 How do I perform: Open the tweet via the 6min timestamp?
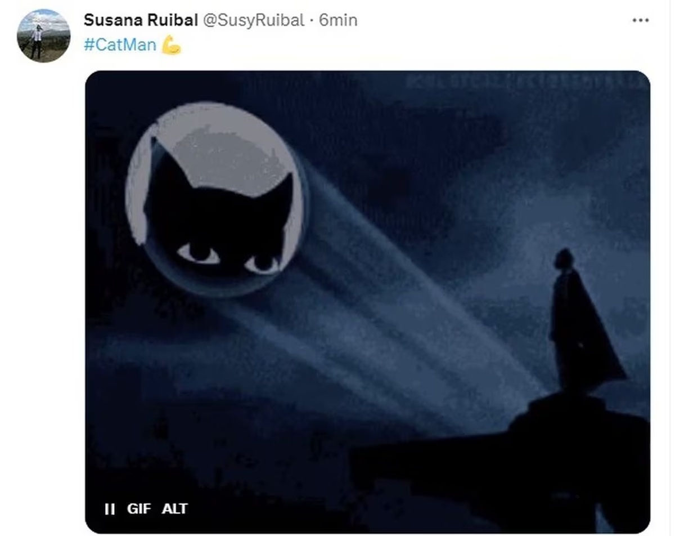[338, 20]
